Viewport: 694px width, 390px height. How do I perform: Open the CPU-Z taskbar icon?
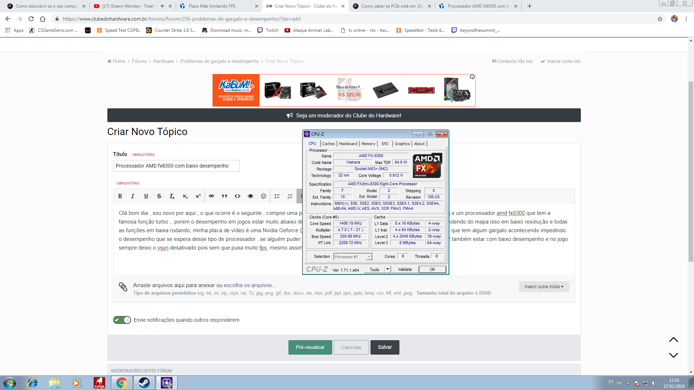(167, 383)
